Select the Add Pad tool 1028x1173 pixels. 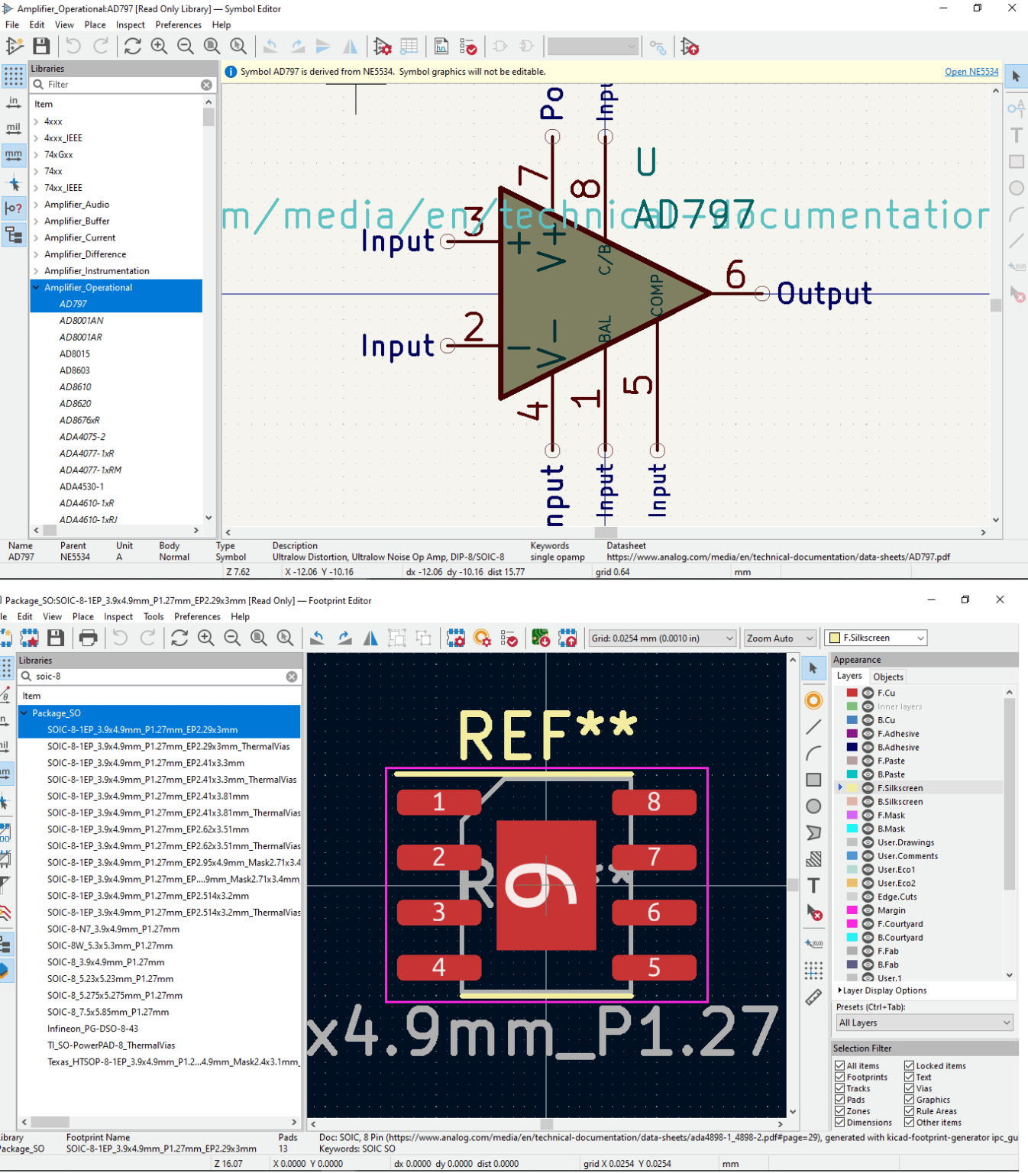point(814,700)
